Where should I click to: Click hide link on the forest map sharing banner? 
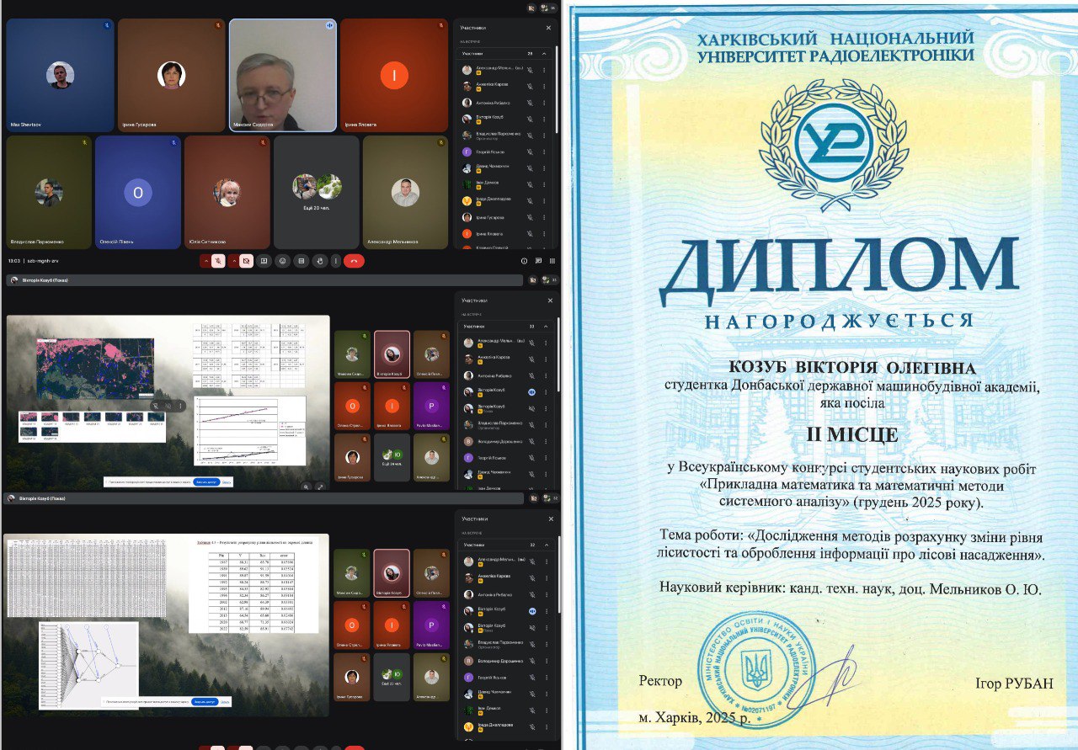click(227, 482)
